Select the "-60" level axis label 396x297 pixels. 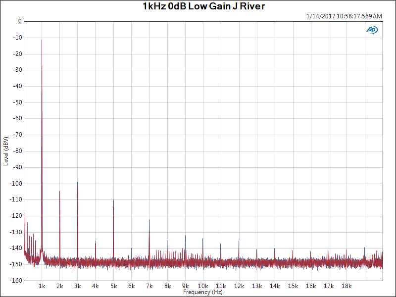[17, 118]
